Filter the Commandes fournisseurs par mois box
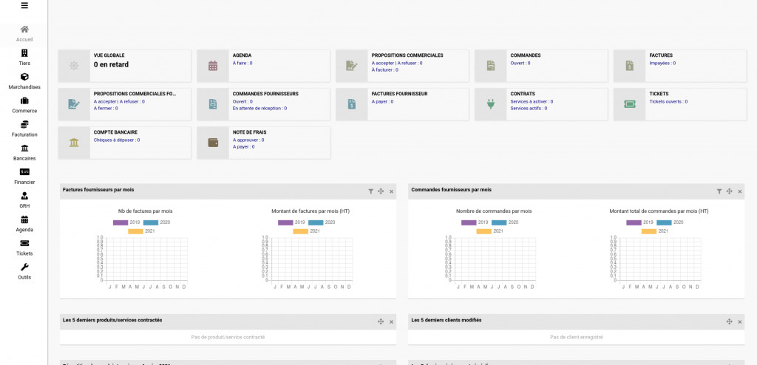 [x=719, y=191]
